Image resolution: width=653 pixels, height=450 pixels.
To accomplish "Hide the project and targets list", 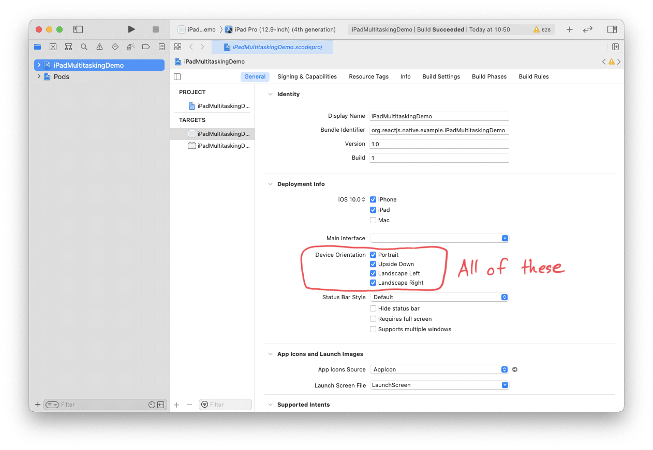I will click(177, 76).
